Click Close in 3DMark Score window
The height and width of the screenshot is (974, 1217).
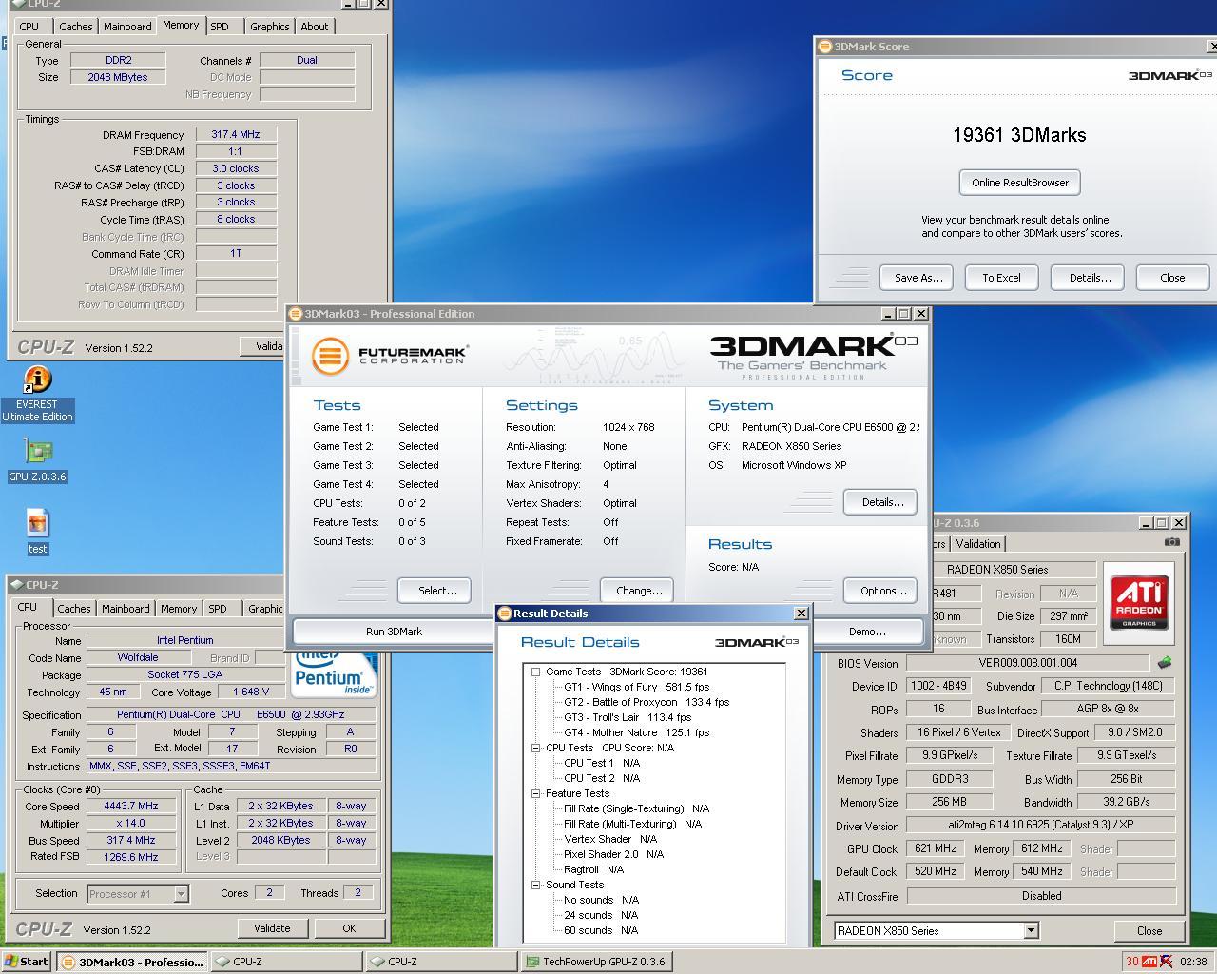[1172, 278]
